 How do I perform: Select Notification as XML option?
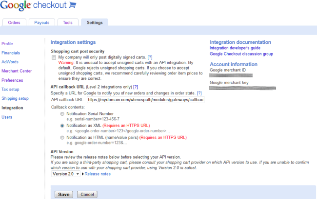click(x=62, y=126)
